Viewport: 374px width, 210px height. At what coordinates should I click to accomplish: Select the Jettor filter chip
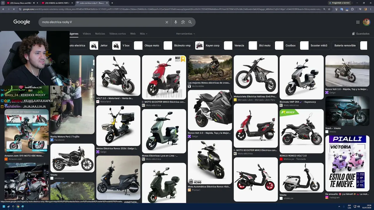pyautogui.click(x=100, y=45)
